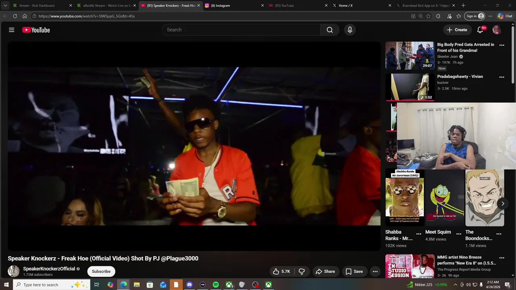Image resolution: width=516 pixels, height=290 pixels.
Task: Open browser extensions puzzle icon
Action: 438,16
